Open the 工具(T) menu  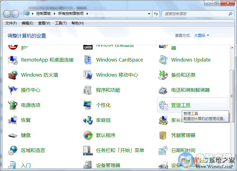pyautogui.click(x=61, y=23)
